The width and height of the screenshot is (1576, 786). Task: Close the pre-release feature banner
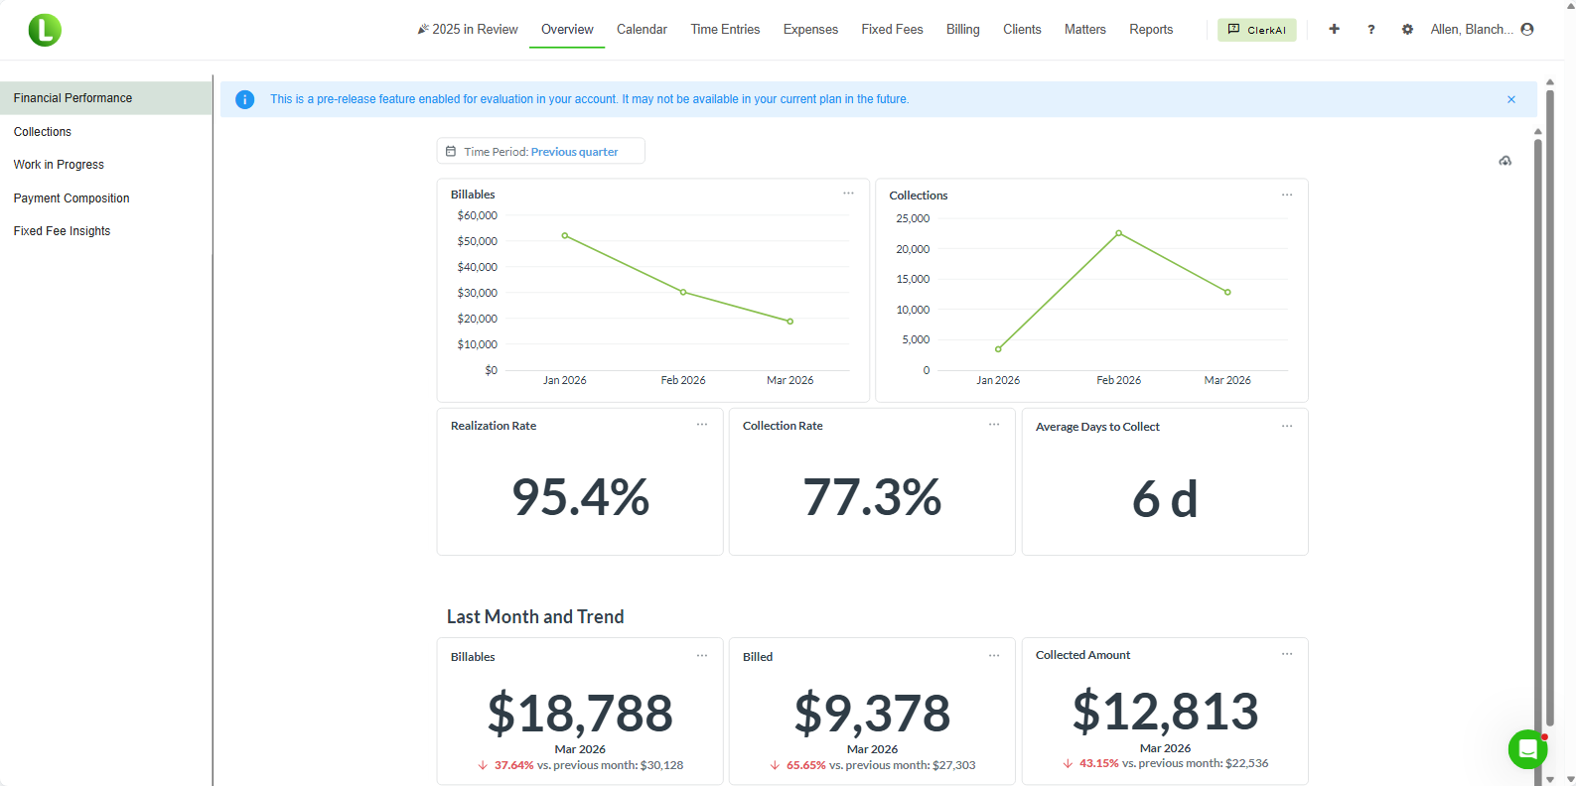pos(1511,99)
